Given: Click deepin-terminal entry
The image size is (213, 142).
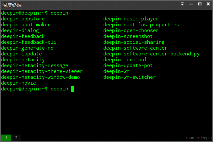Looking at the screenshot, I should coord(125,60).
